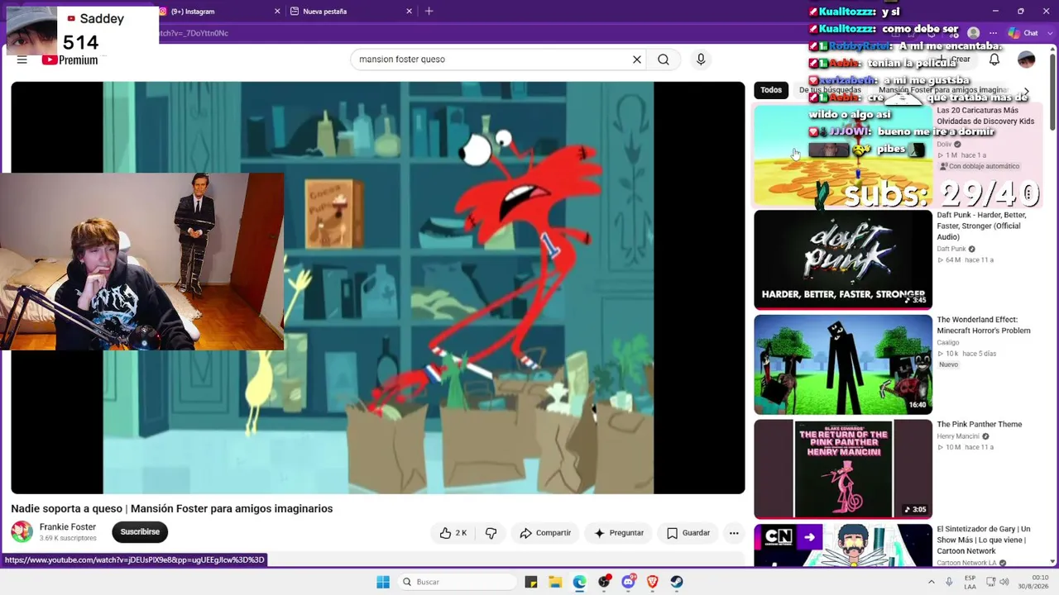1059x595 pixels.
Task: Open Copilot Chat in the browser toolbar
Action: tap(1023, 33)
